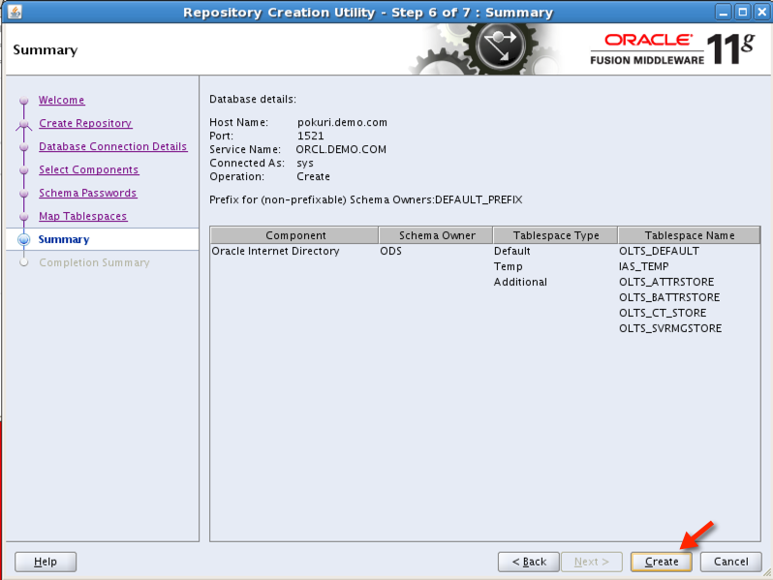Click the Connected As value sys
The image size is (773, 580).
coord(305,163)
